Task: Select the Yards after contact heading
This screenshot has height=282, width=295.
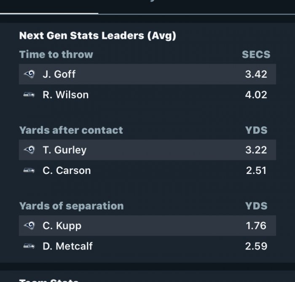Action: click(71, 130)
